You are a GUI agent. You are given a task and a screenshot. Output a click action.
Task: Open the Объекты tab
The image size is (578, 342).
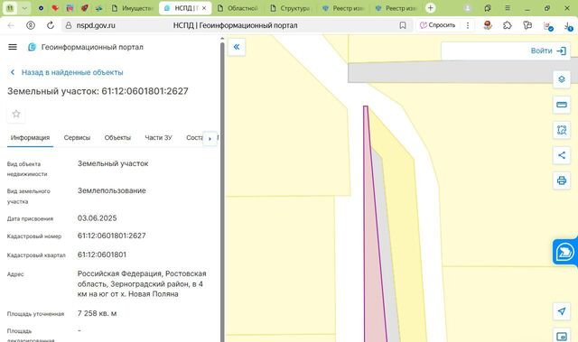click(x=117, y=138)
